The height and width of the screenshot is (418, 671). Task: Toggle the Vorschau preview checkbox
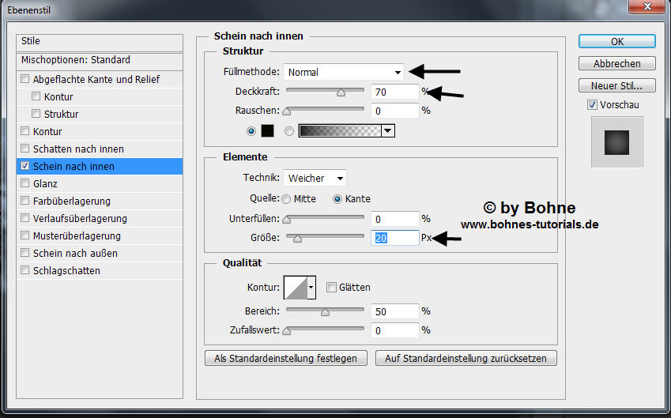592,105
